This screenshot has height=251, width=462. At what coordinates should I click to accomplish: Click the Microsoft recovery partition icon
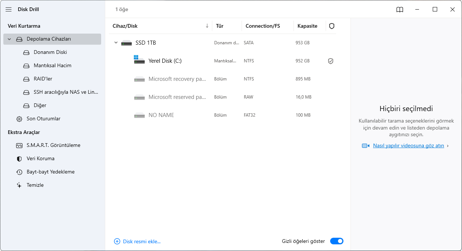139,79
